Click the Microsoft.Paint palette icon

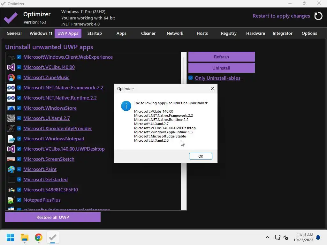11,169
